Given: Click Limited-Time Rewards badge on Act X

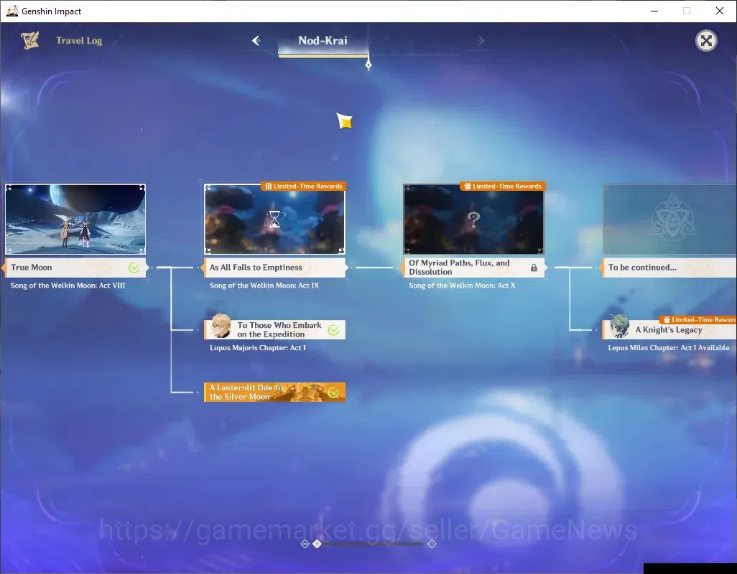Looking at the screenshot, I should 503,187.
